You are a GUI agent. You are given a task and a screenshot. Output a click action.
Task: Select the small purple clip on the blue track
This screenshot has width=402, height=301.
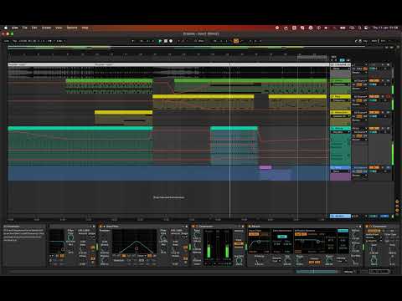[x=265, y=167]
